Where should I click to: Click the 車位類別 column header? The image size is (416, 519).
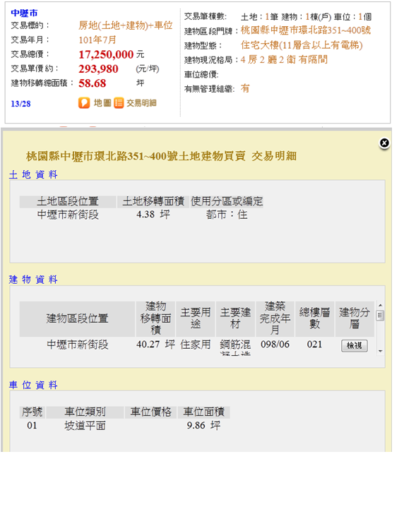85,412
